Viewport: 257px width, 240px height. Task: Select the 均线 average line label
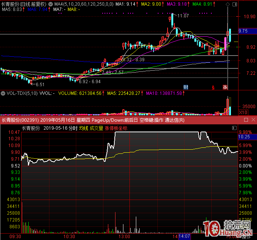pyautogui.click(x=83, y=128)
